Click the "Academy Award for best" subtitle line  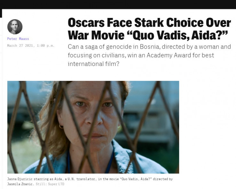point(180,55)
